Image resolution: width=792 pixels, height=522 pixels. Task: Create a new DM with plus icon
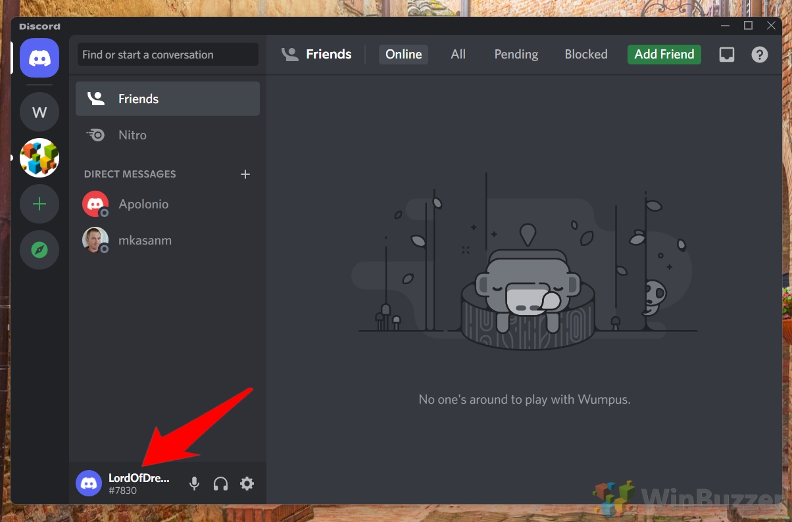point(245,174)
